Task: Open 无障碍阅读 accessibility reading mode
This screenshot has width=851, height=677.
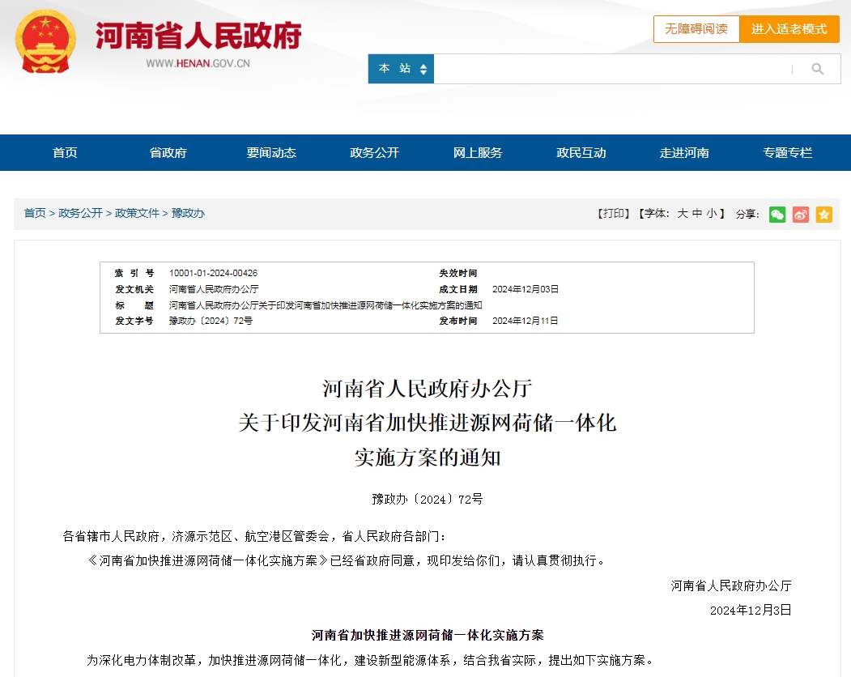Action: tap(696, 29)
